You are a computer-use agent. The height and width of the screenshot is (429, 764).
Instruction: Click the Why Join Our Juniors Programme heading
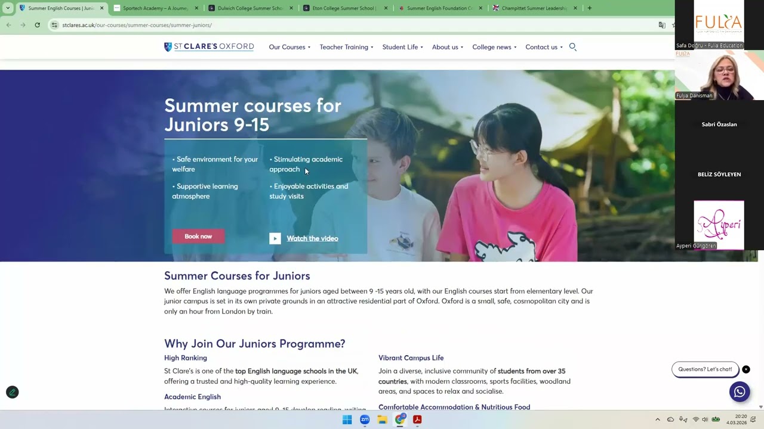click(255, 344)
